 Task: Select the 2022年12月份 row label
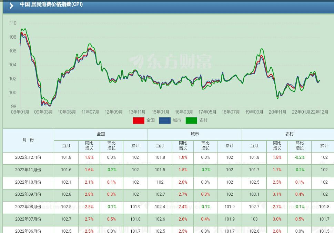28,158
